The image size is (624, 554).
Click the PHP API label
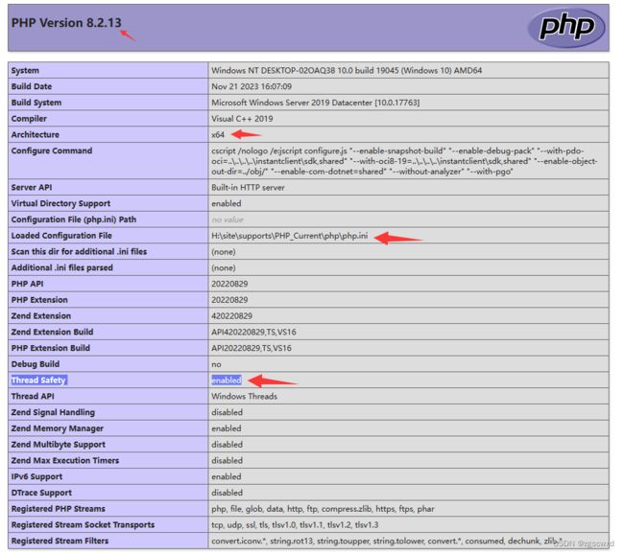(x=27, y=284)
